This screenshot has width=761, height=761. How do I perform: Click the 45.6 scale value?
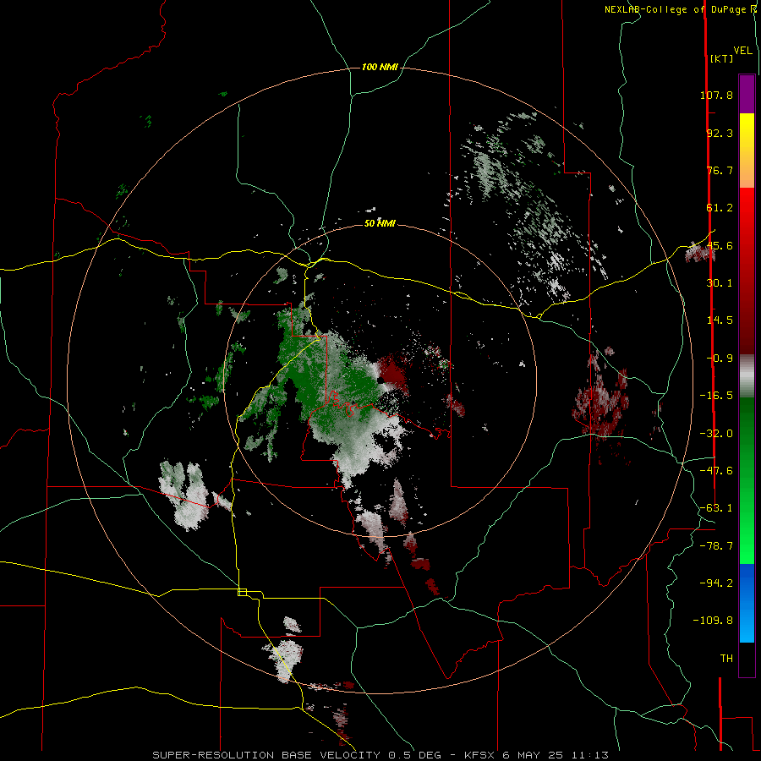720,245
